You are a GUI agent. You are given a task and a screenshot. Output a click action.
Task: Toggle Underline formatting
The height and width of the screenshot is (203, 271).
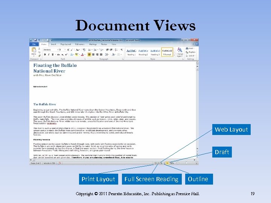coord(52,55)
